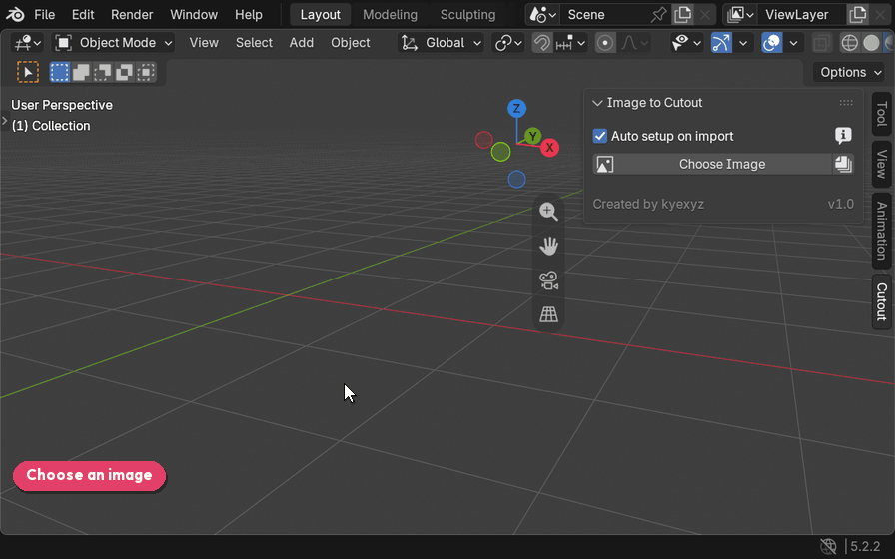This screenshot has width=895, height=559.
Task: Toggle snapping with the magnet icon
Action: click(x=542, y=43)
